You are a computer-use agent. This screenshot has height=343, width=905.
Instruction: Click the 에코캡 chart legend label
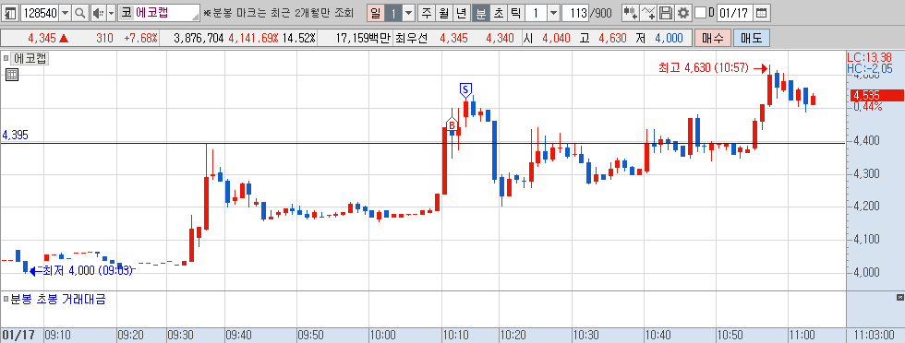(x=30, y=58)
